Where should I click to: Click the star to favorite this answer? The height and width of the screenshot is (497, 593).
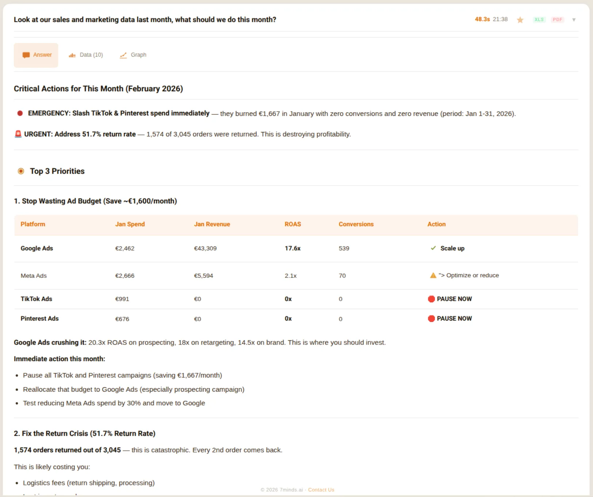point(520,20)
